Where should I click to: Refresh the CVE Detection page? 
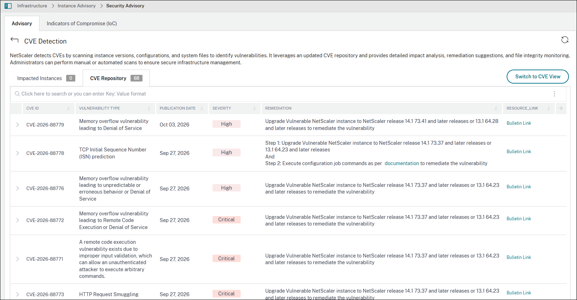(x=565, y=40)
